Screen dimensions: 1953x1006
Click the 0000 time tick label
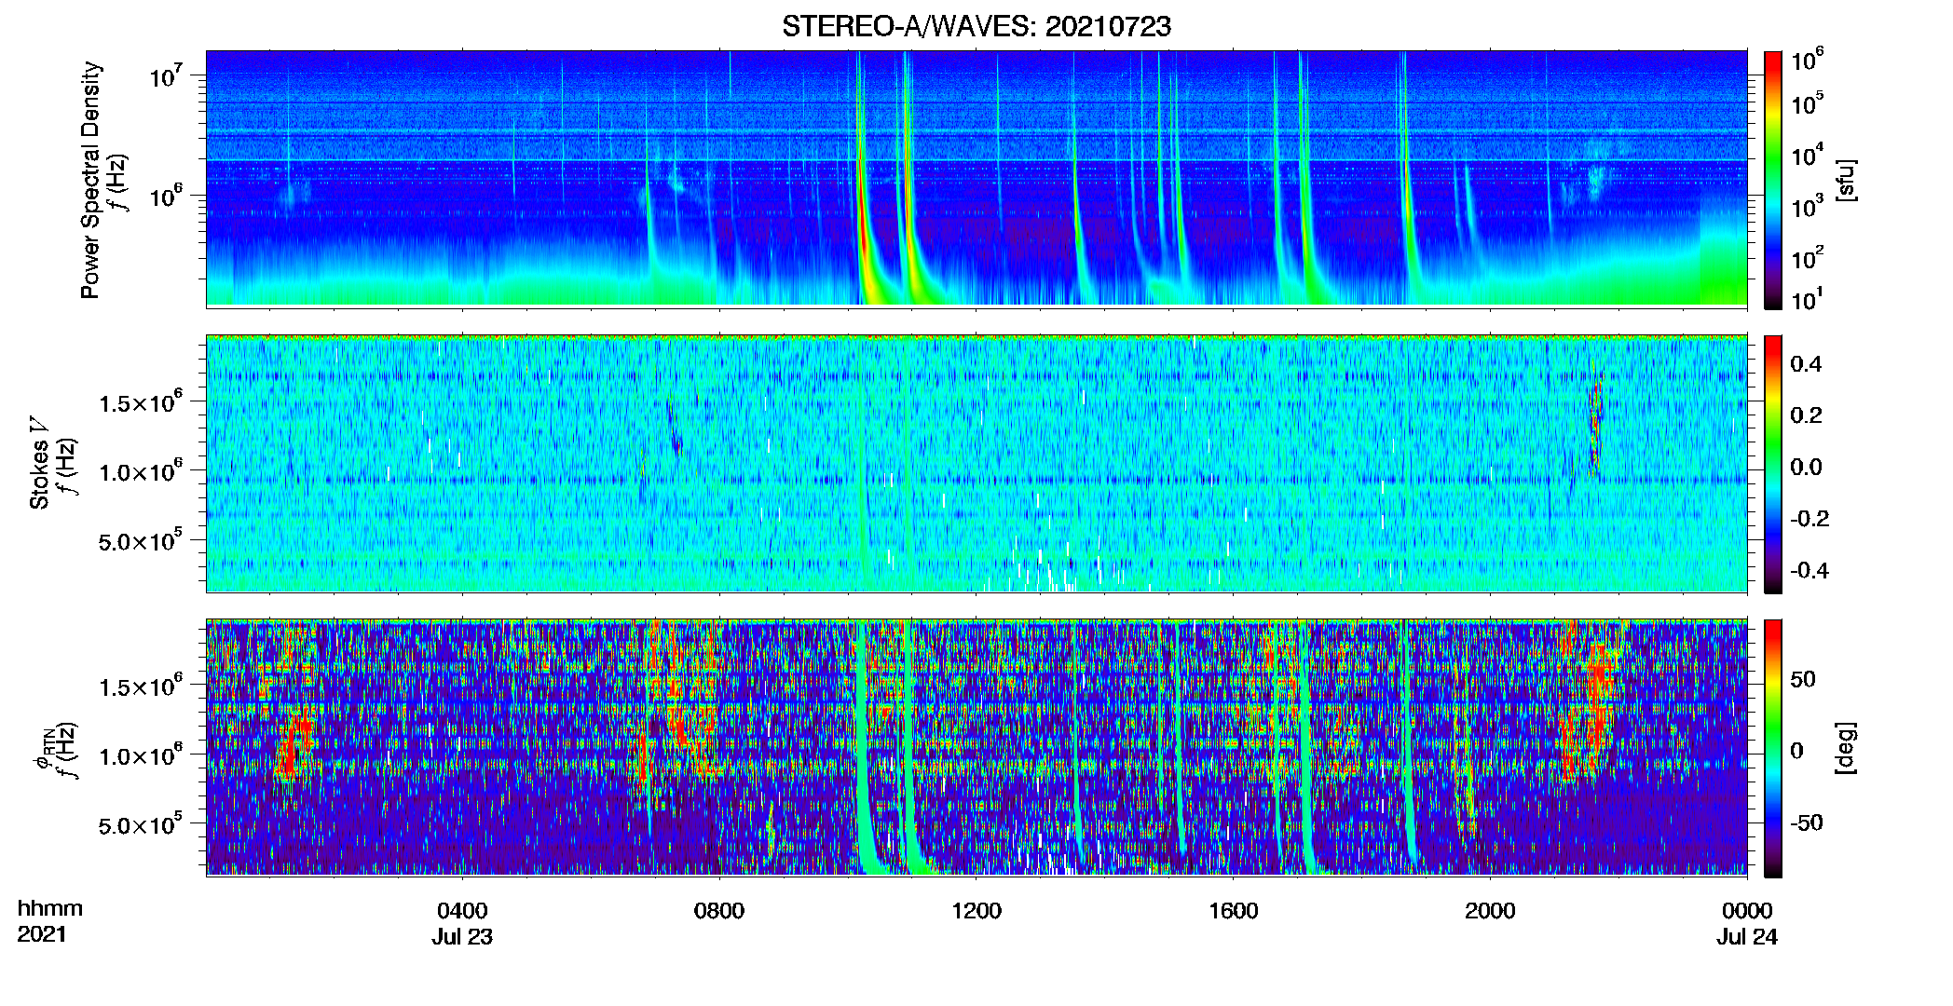click(1747, 911)
